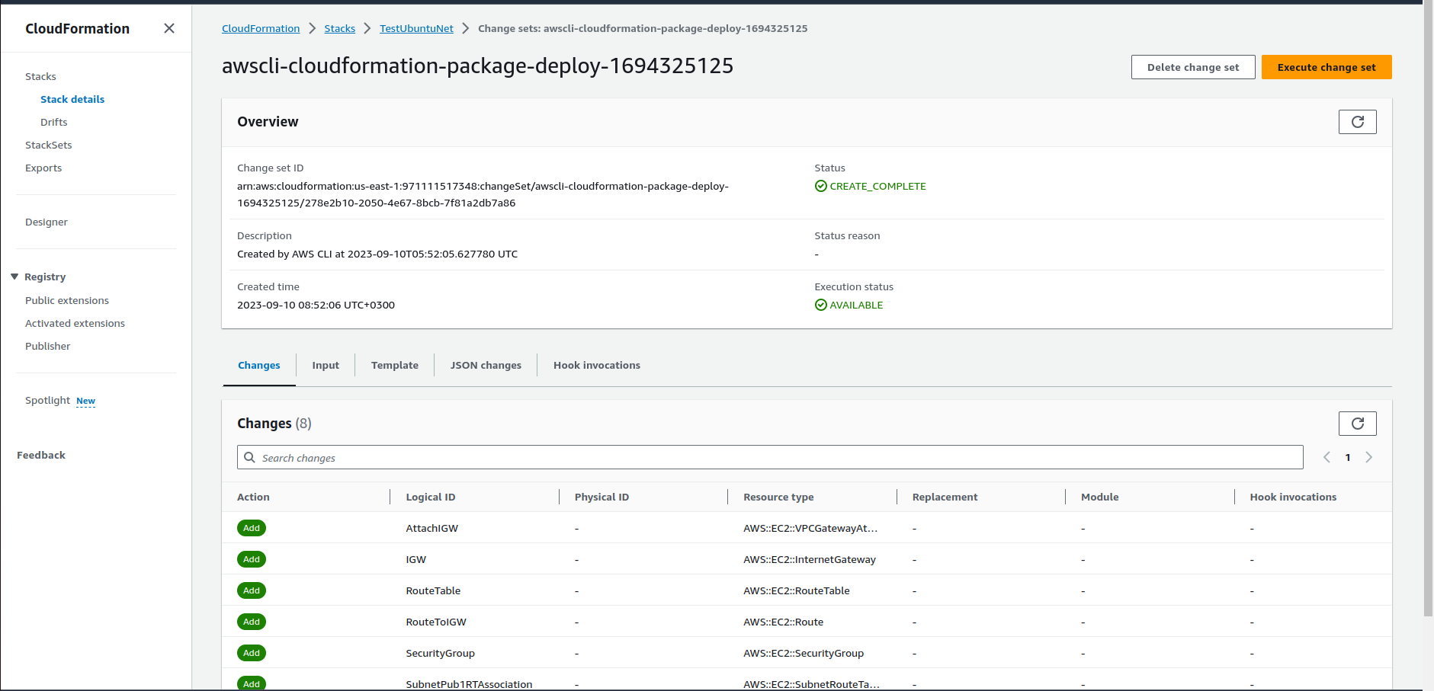This screenshot has height=691, width=1434.
Task: Select the IGW logical ID cell
Action: pos(415,559)
